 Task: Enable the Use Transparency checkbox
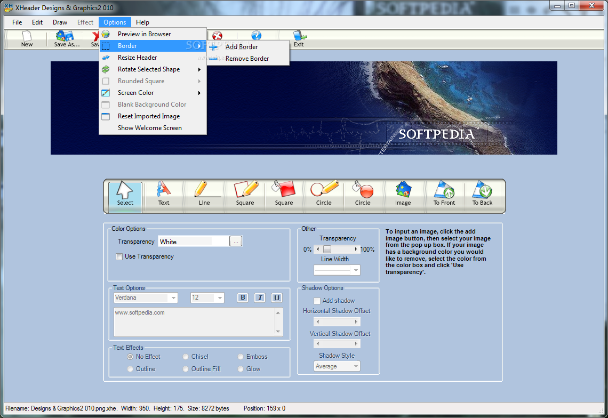click(119, 256)
